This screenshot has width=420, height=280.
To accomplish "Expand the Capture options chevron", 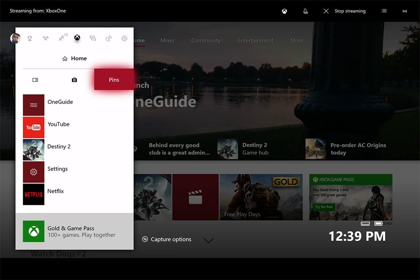I will click(209, 240).
